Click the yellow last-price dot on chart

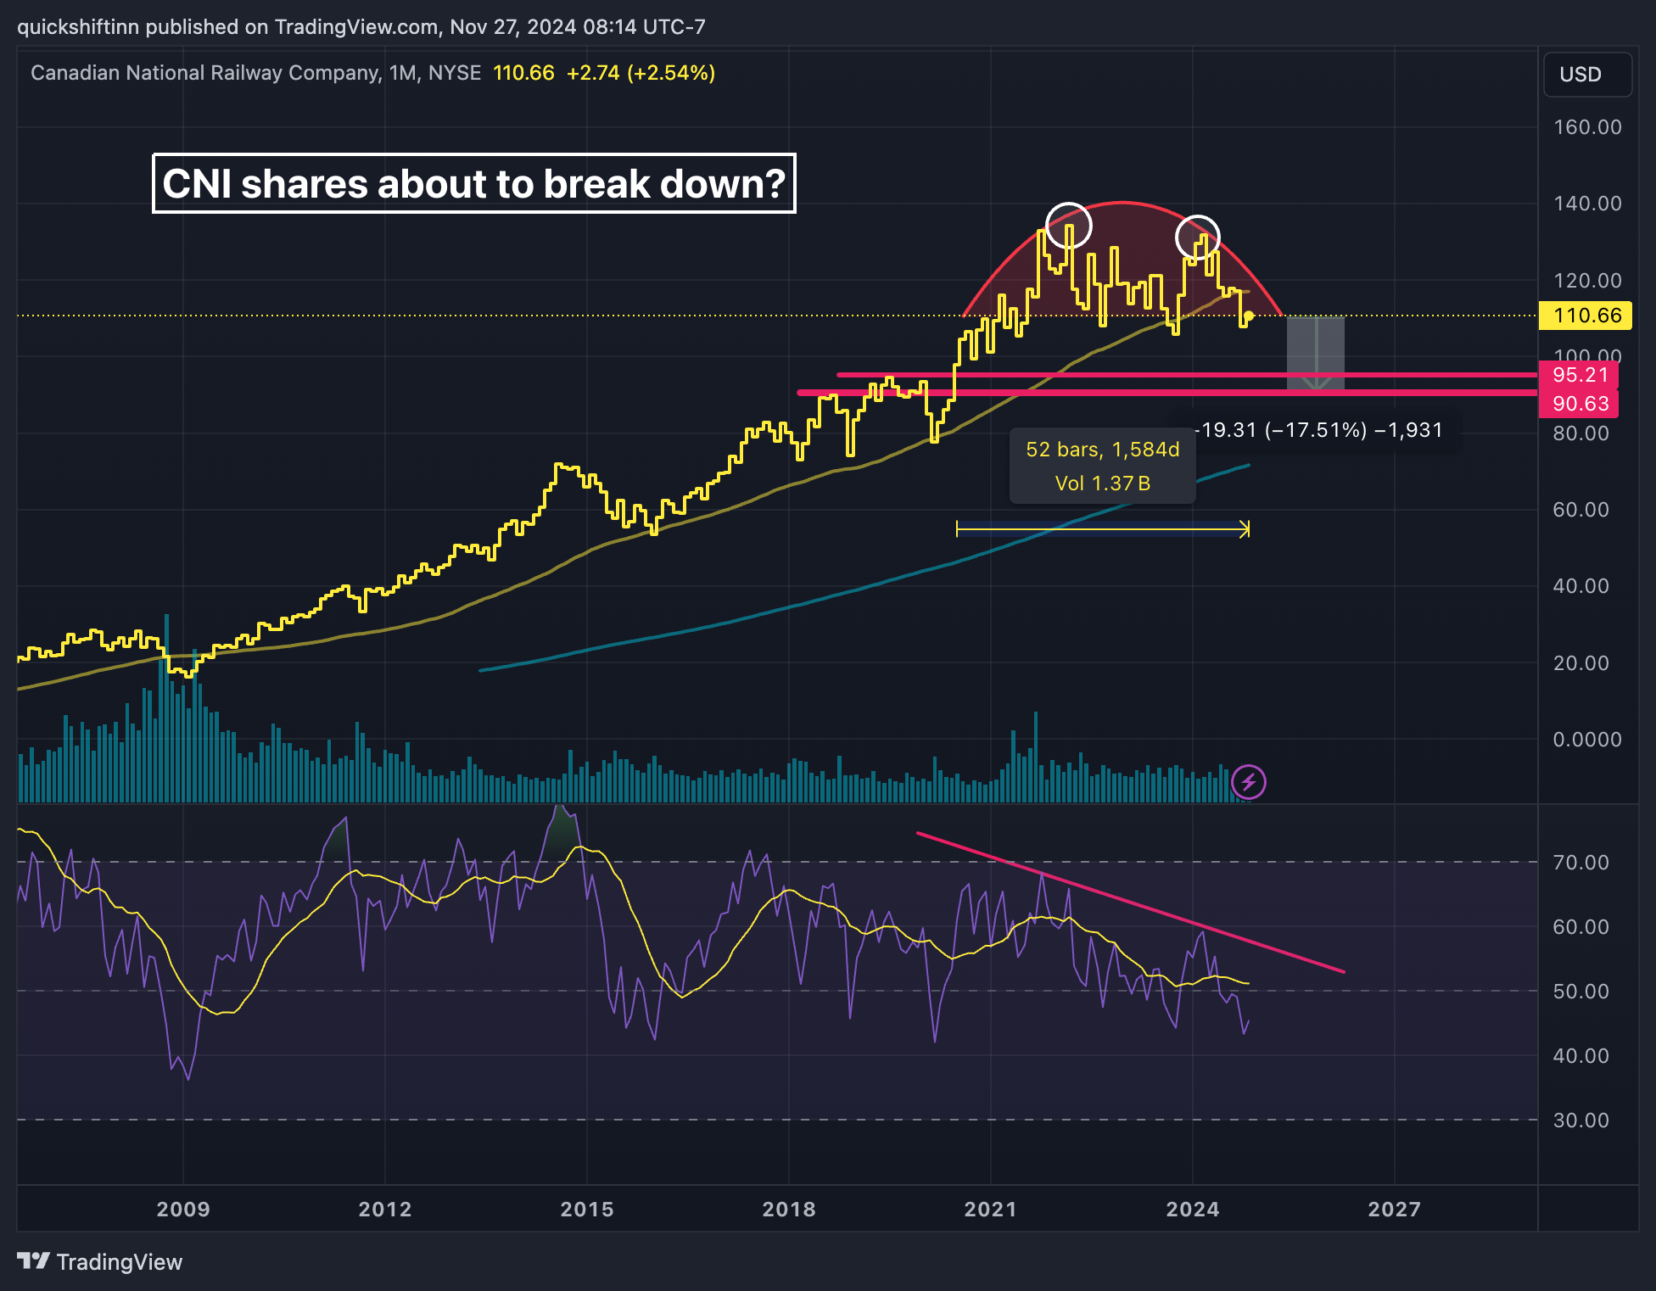point(1249,316)
